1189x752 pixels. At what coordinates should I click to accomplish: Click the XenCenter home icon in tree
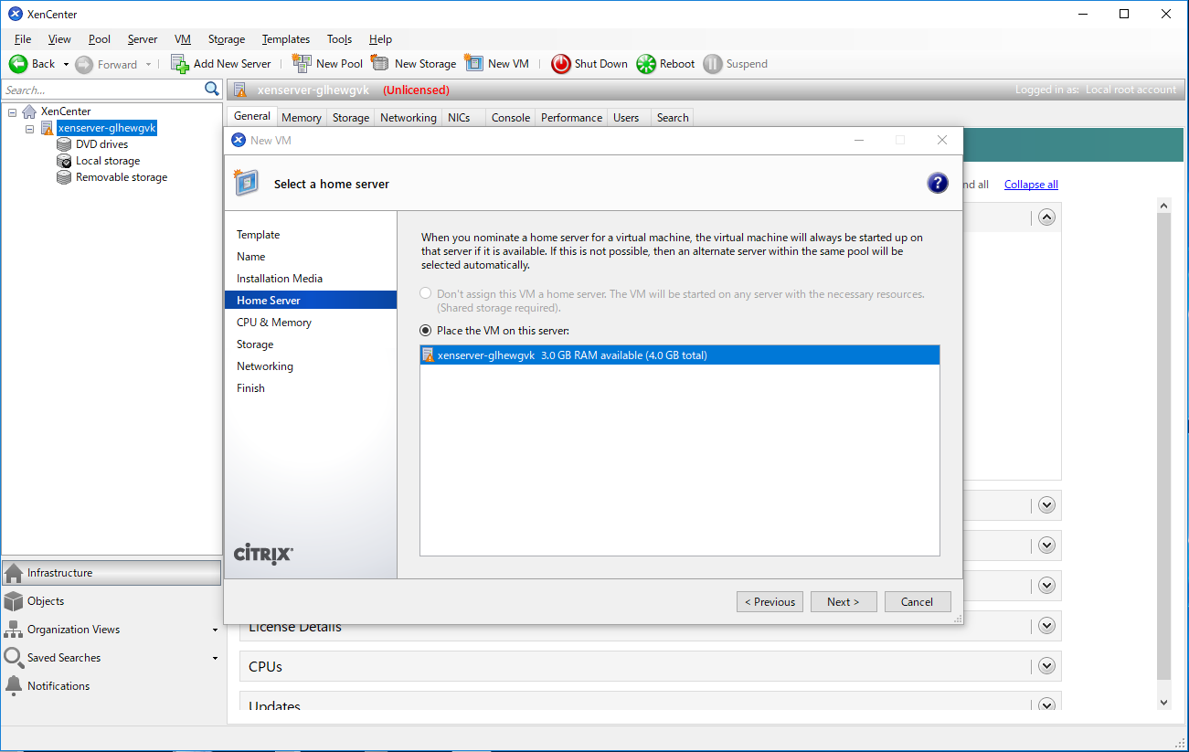30,111
